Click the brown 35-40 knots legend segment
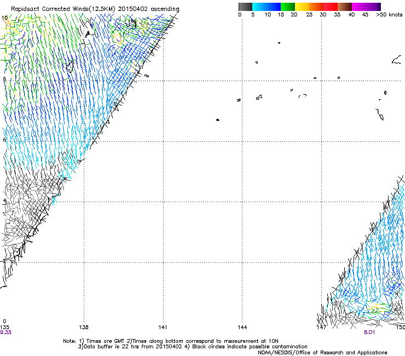Viewport: 405px width, 356px height. pyautogui.click(x=345, y=7)
